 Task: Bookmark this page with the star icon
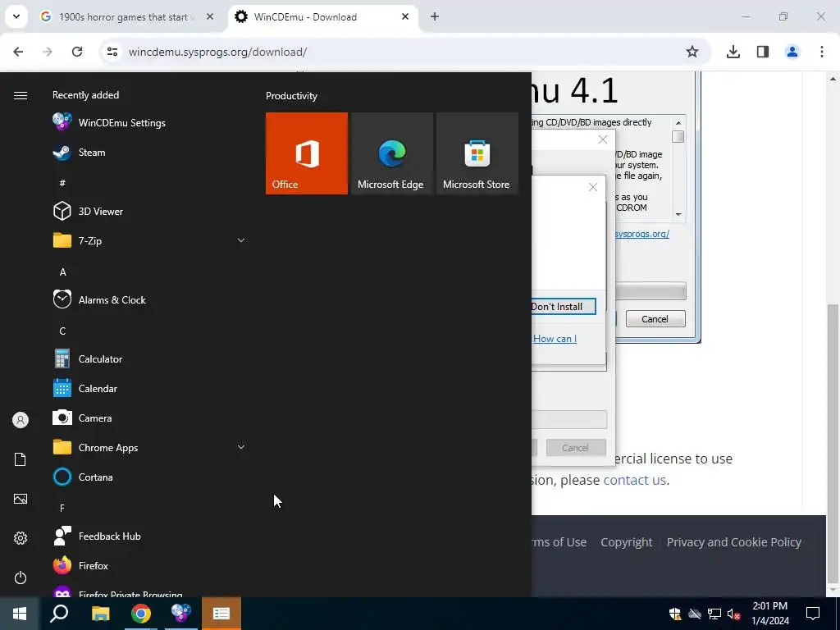click(692, 52)
